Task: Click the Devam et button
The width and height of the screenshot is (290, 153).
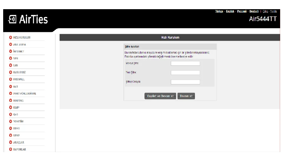Action: pyautogui.click(x=186, y=96)
